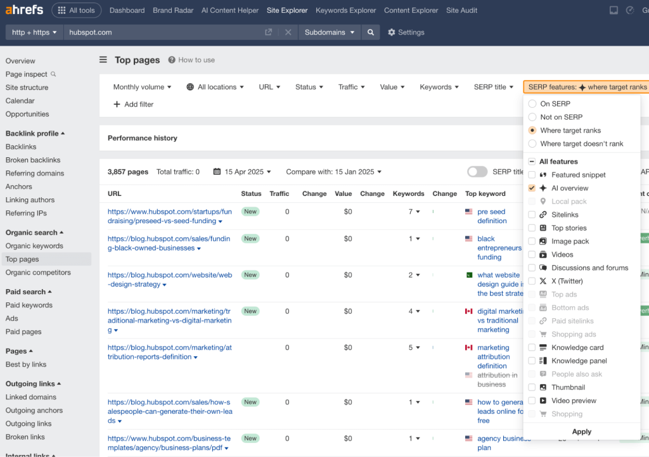Image resolution: width=649 pixels, height=457 pixels.
Task: Click the Video preview play icon
Action: 543,401
